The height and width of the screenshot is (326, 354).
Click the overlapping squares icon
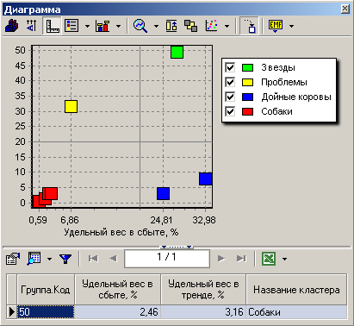[x=190, y=26]
